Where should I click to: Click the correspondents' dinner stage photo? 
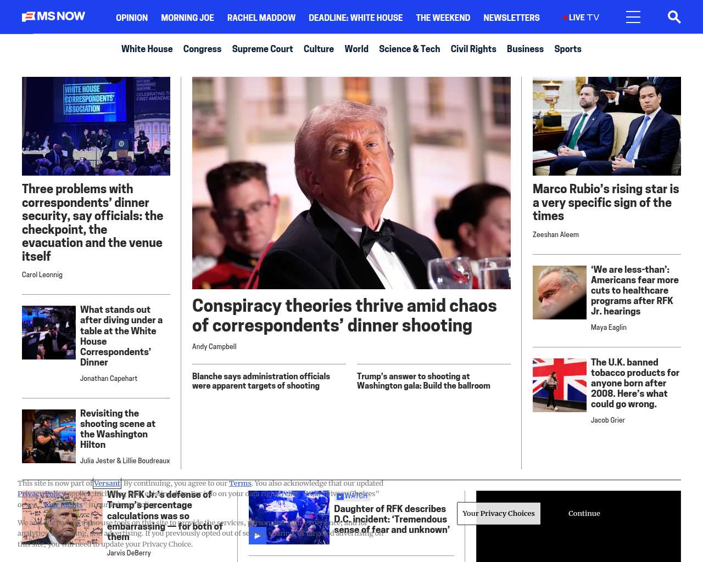(96, 126)
